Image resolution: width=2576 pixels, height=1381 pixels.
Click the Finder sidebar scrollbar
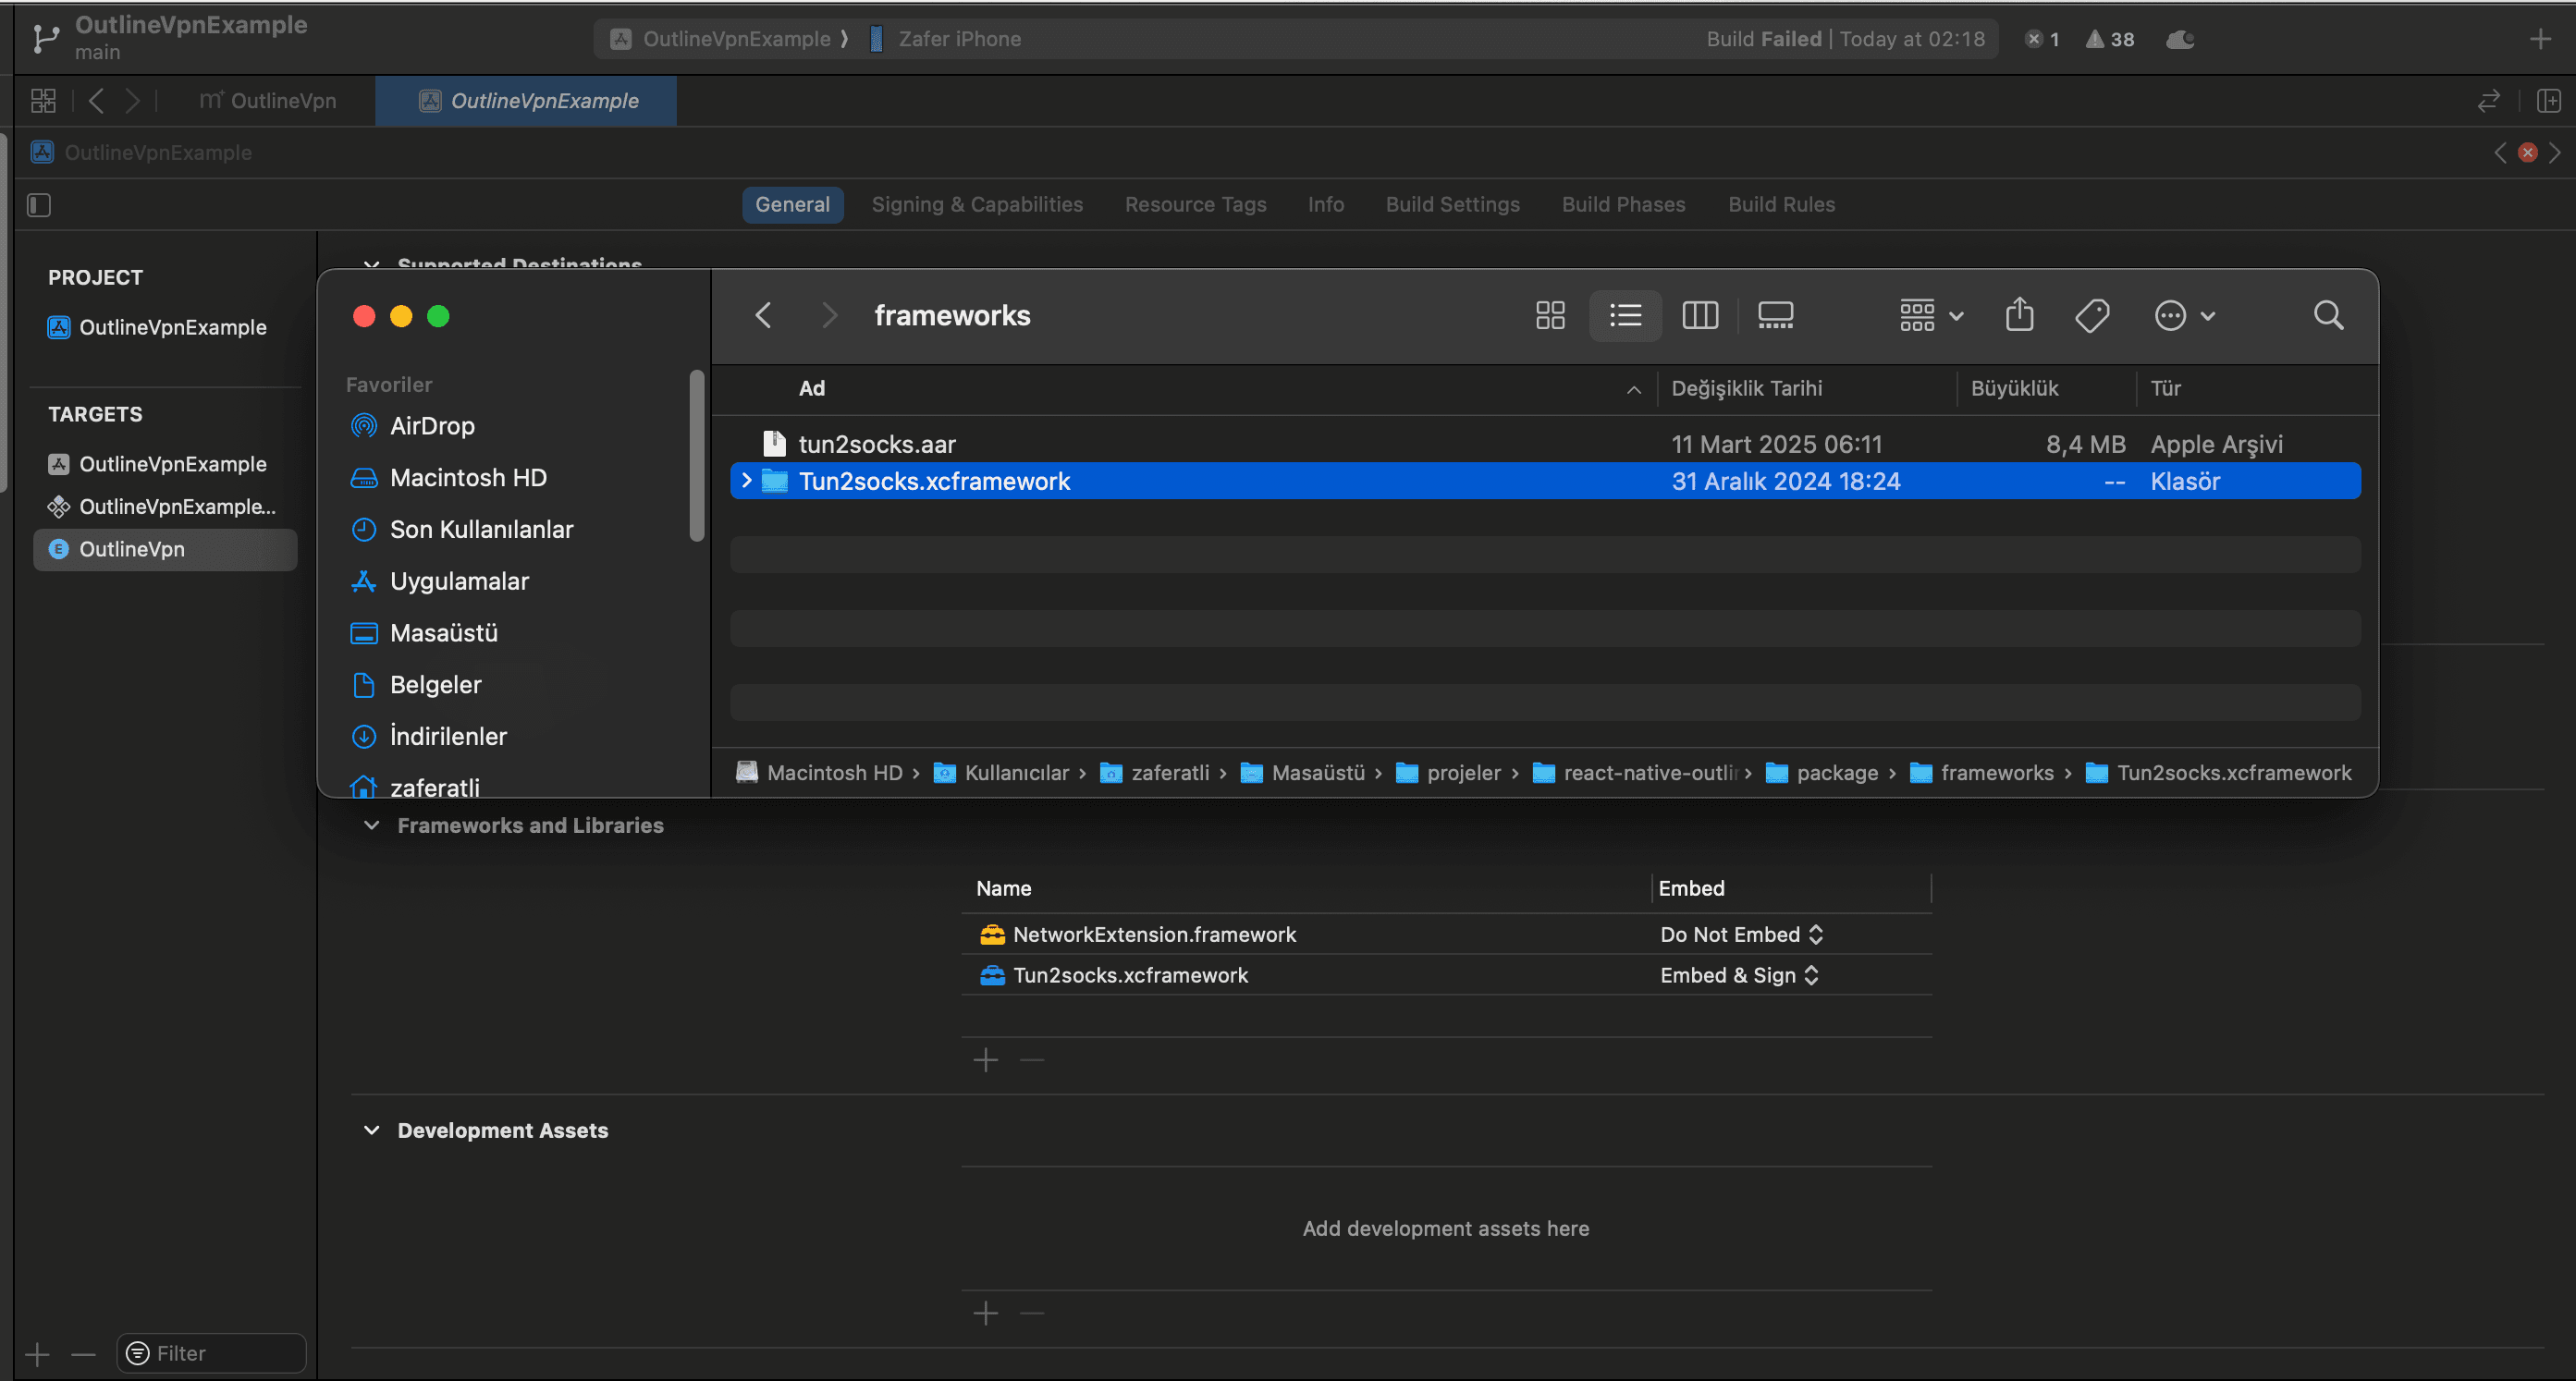(x=697, y=455)
